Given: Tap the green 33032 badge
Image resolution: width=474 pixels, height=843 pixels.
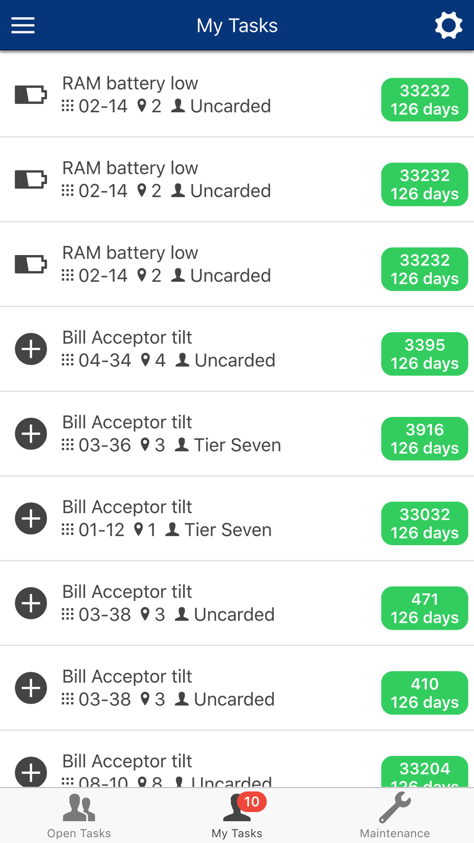Looking at the screenshot, I should point(425,523).
